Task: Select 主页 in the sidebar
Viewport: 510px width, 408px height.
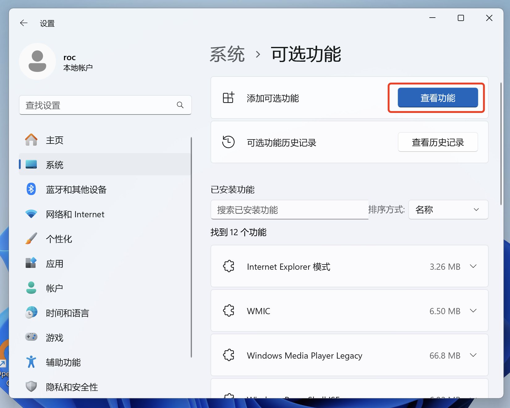Action: coord(105,140)
